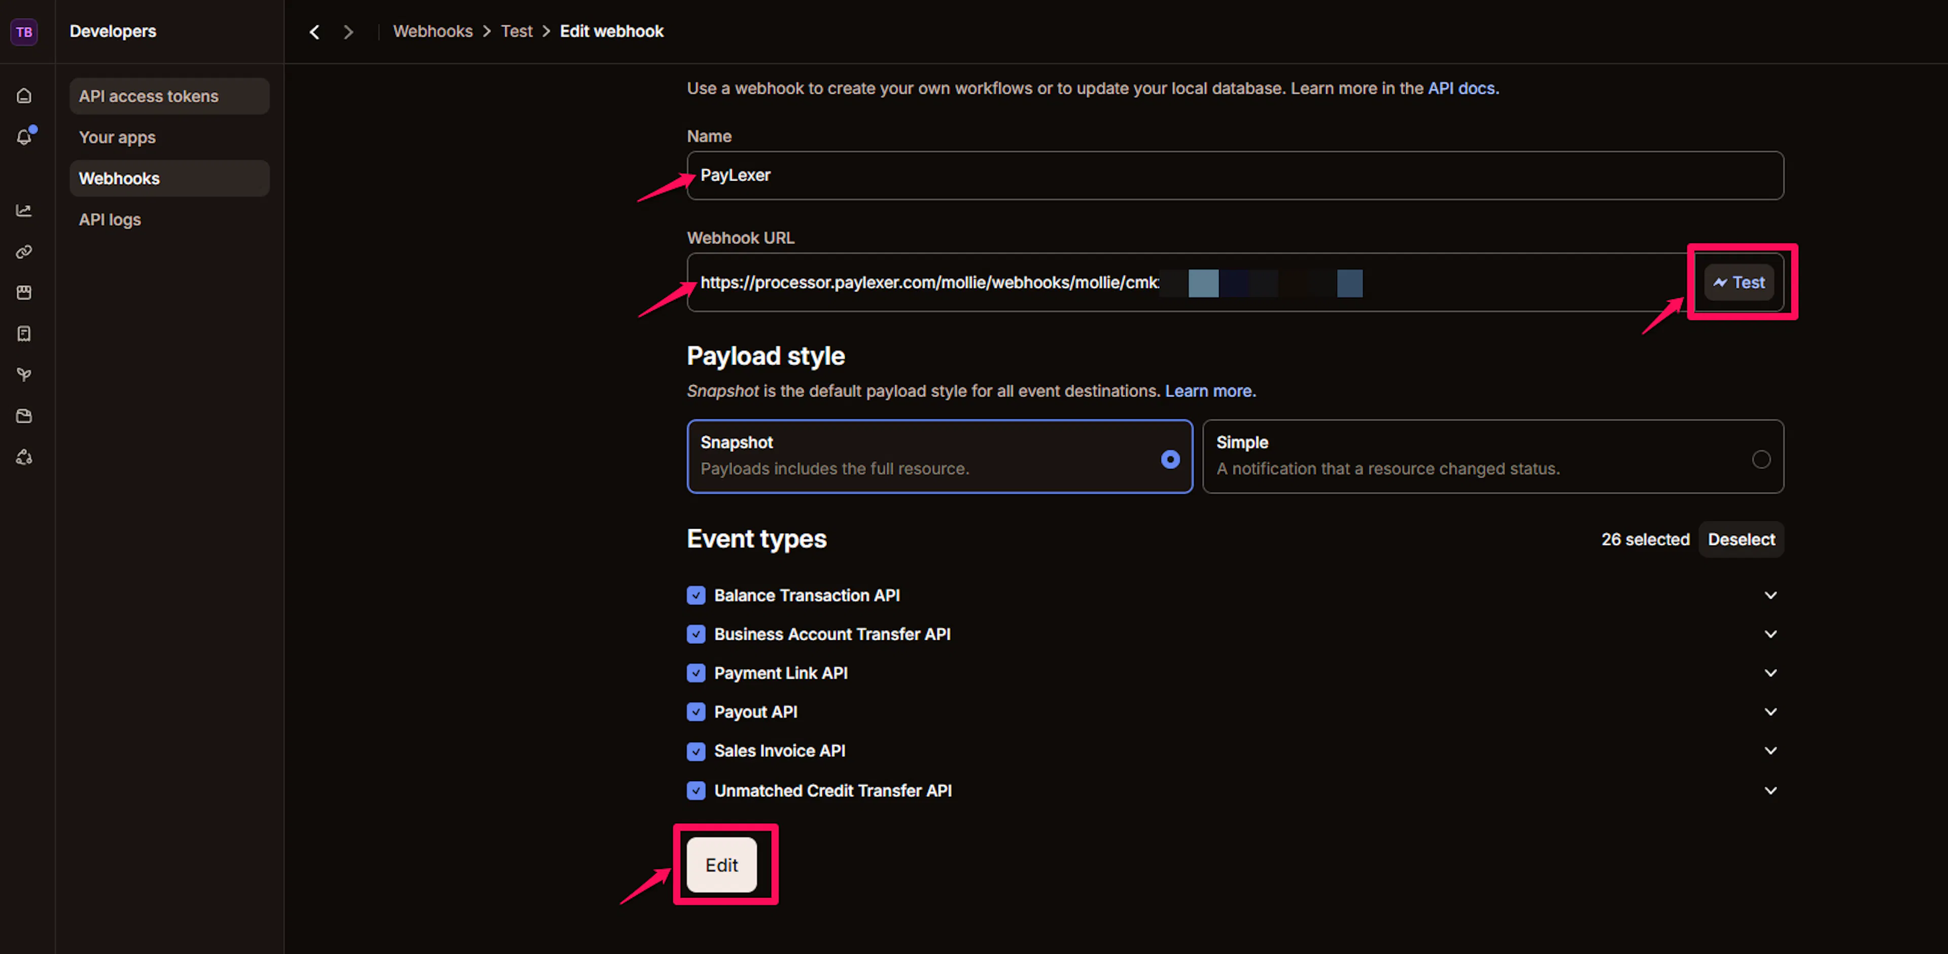The height and width of the screenshot is (954, 1948).
Task: Click the Edit button
Action: pos(721,865)
